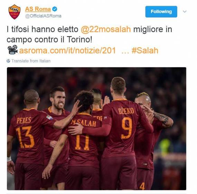
Task: Click the AS Roma crest avatar
Action: click(x=15, y=12)
